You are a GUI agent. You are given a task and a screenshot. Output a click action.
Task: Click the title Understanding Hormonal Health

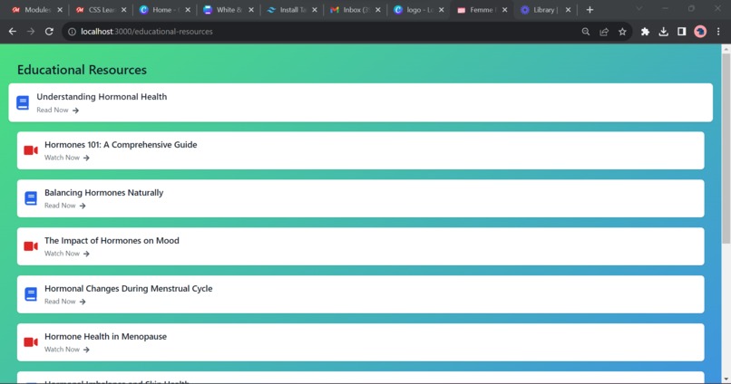[x=102, y=97]
